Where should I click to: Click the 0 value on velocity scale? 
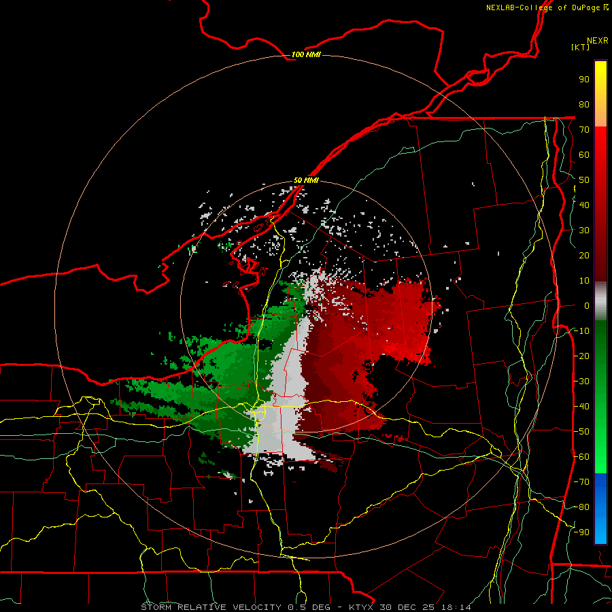587,305
